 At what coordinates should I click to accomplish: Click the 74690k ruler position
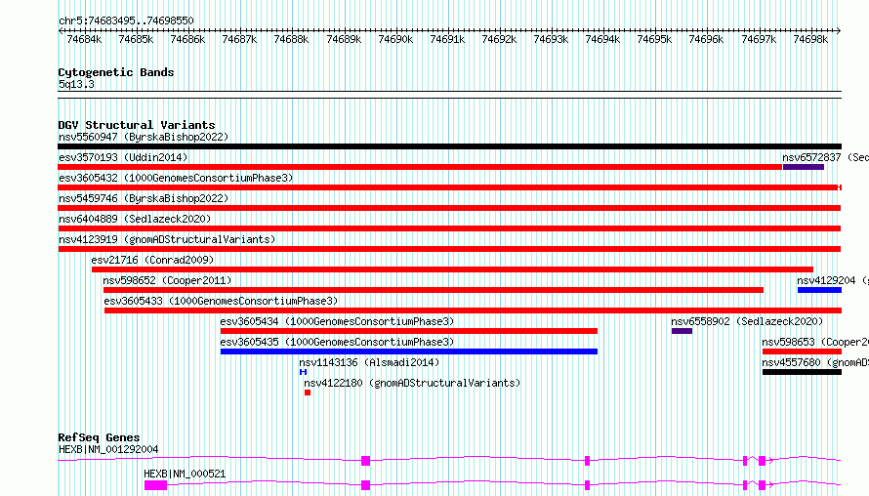pyautogui.click(x=395, y=39)
